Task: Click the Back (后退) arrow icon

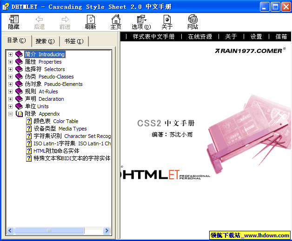Action: 40,19
